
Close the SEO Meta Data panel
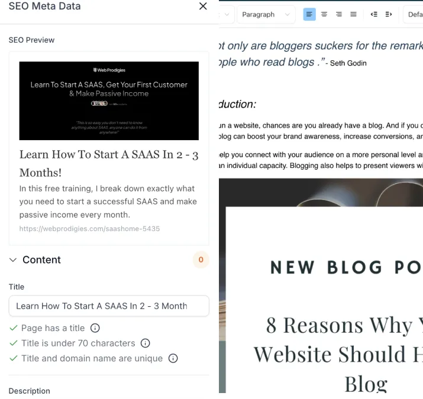pos(203,6)
